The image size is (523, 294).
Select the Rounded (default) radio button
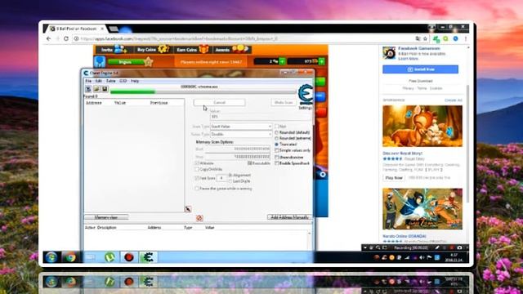tap(276, 132)
